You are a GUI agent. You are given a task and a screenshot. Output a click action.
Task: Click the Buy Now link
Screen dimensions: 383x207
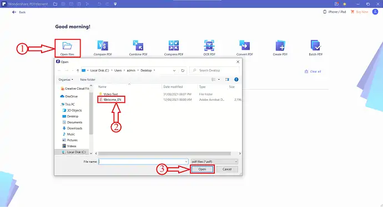coord(359,12)
